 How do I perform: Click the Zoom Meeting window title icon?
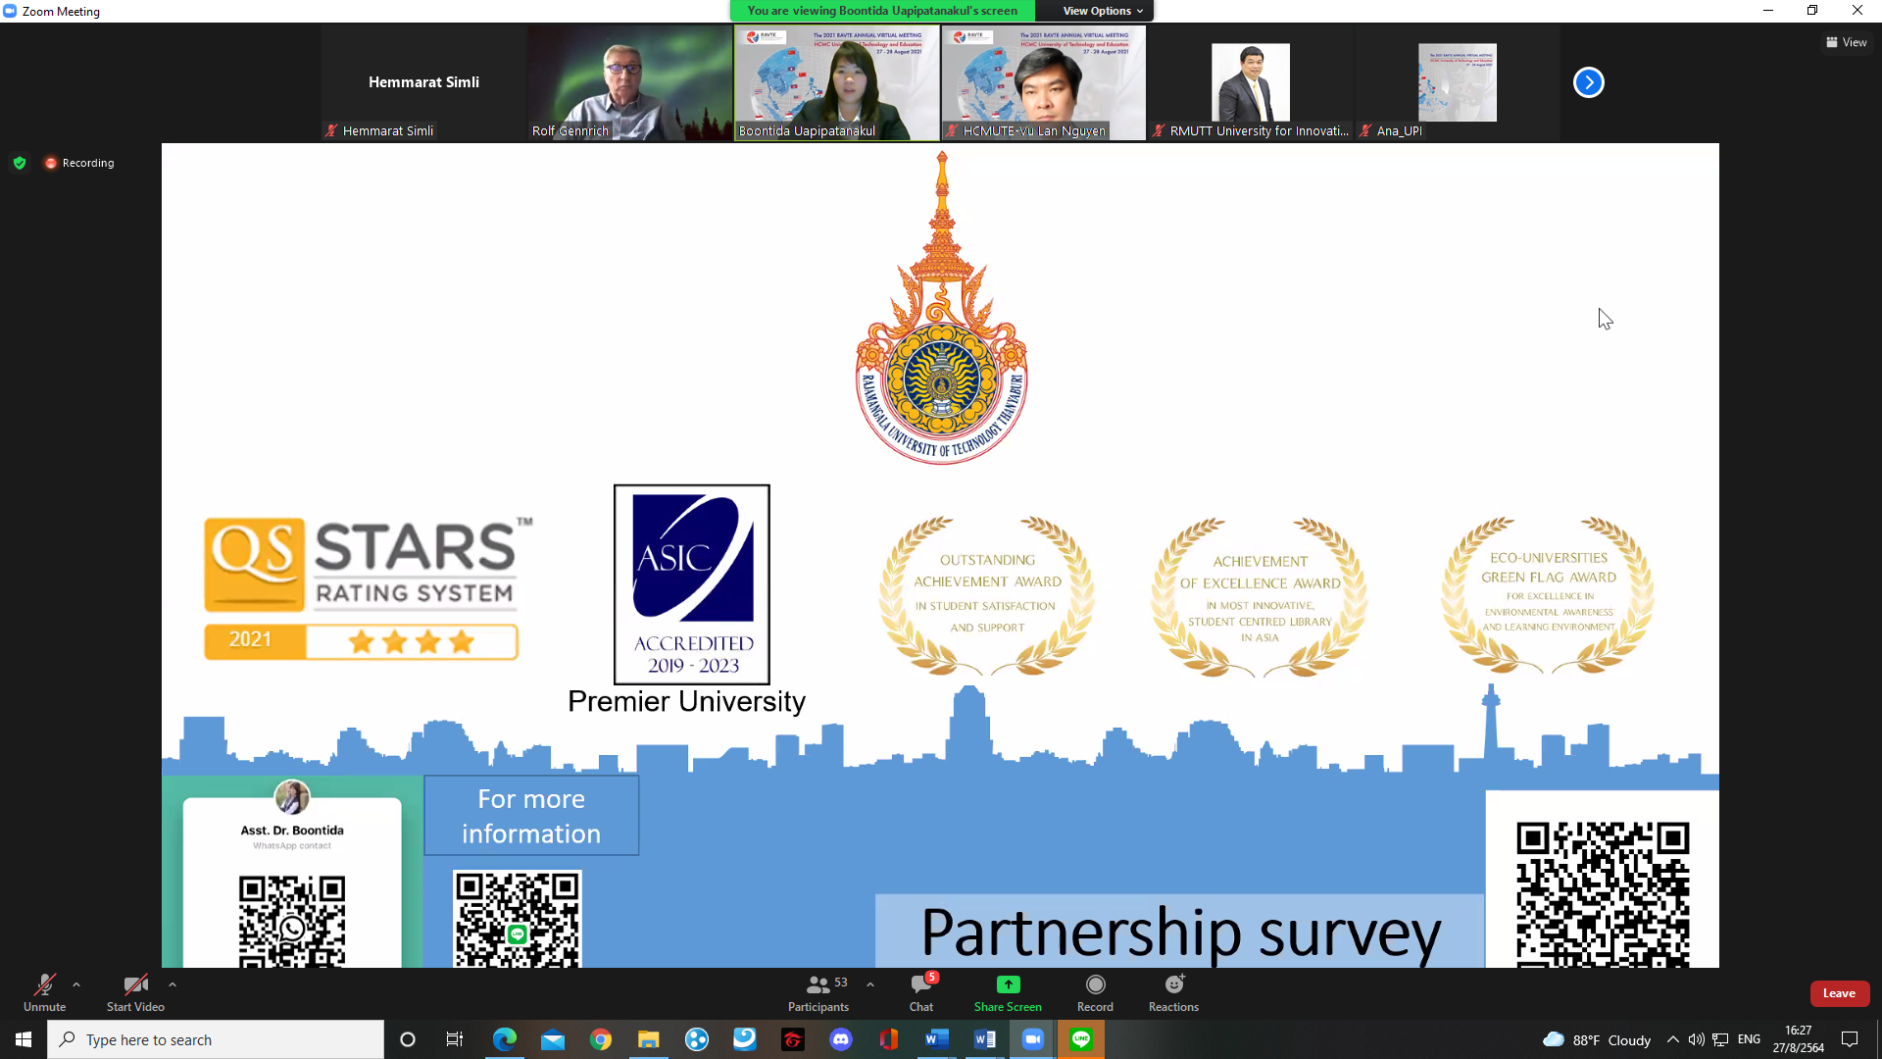[10, 11]
